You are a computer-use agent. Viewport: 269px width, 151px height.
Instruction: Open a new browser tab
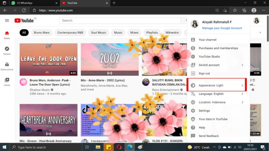pos(114,3)
